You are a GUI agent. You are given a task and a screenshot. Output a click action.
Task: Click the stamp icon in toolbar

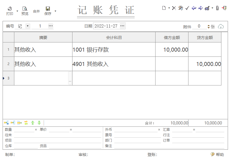[x=207, y=8]
